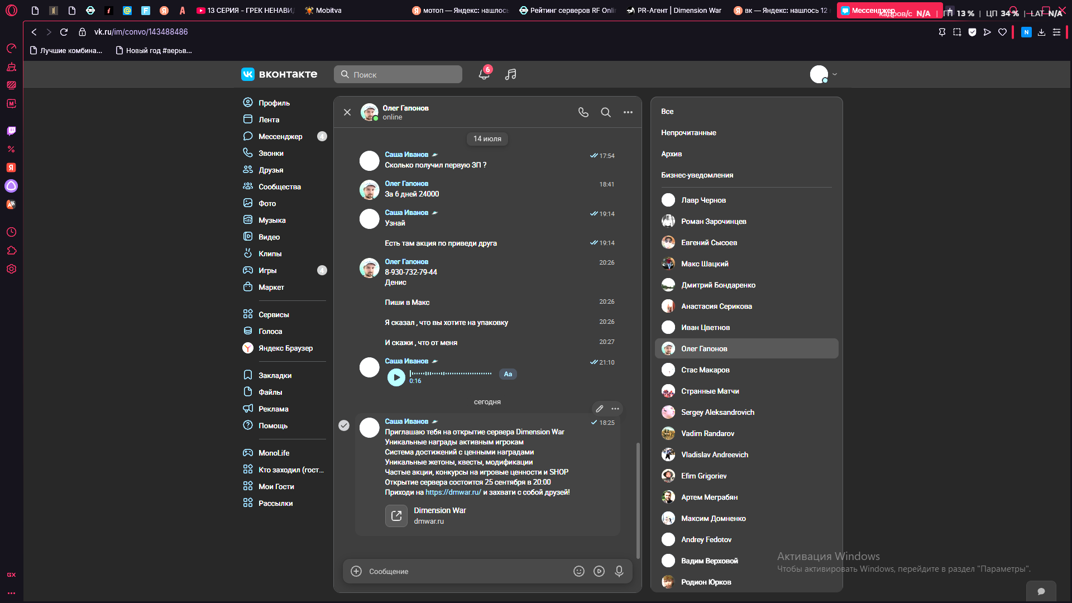The height and width of the screenshot is (603, 1072).
Task: Open search in conversation magnifier icon
Action: pos(606,112)
